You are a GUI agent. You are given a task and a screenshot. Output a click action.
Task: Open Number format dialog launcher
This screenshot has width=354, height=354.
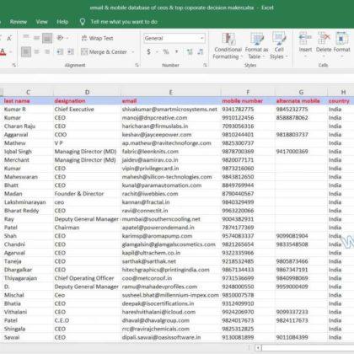pyautogui.click(x=205, y=65)
